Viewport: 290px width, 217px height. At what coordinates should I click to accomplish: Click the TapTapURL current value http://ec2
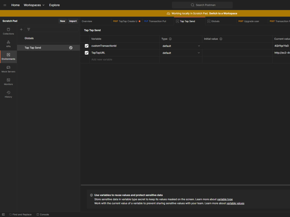point(282,53)
